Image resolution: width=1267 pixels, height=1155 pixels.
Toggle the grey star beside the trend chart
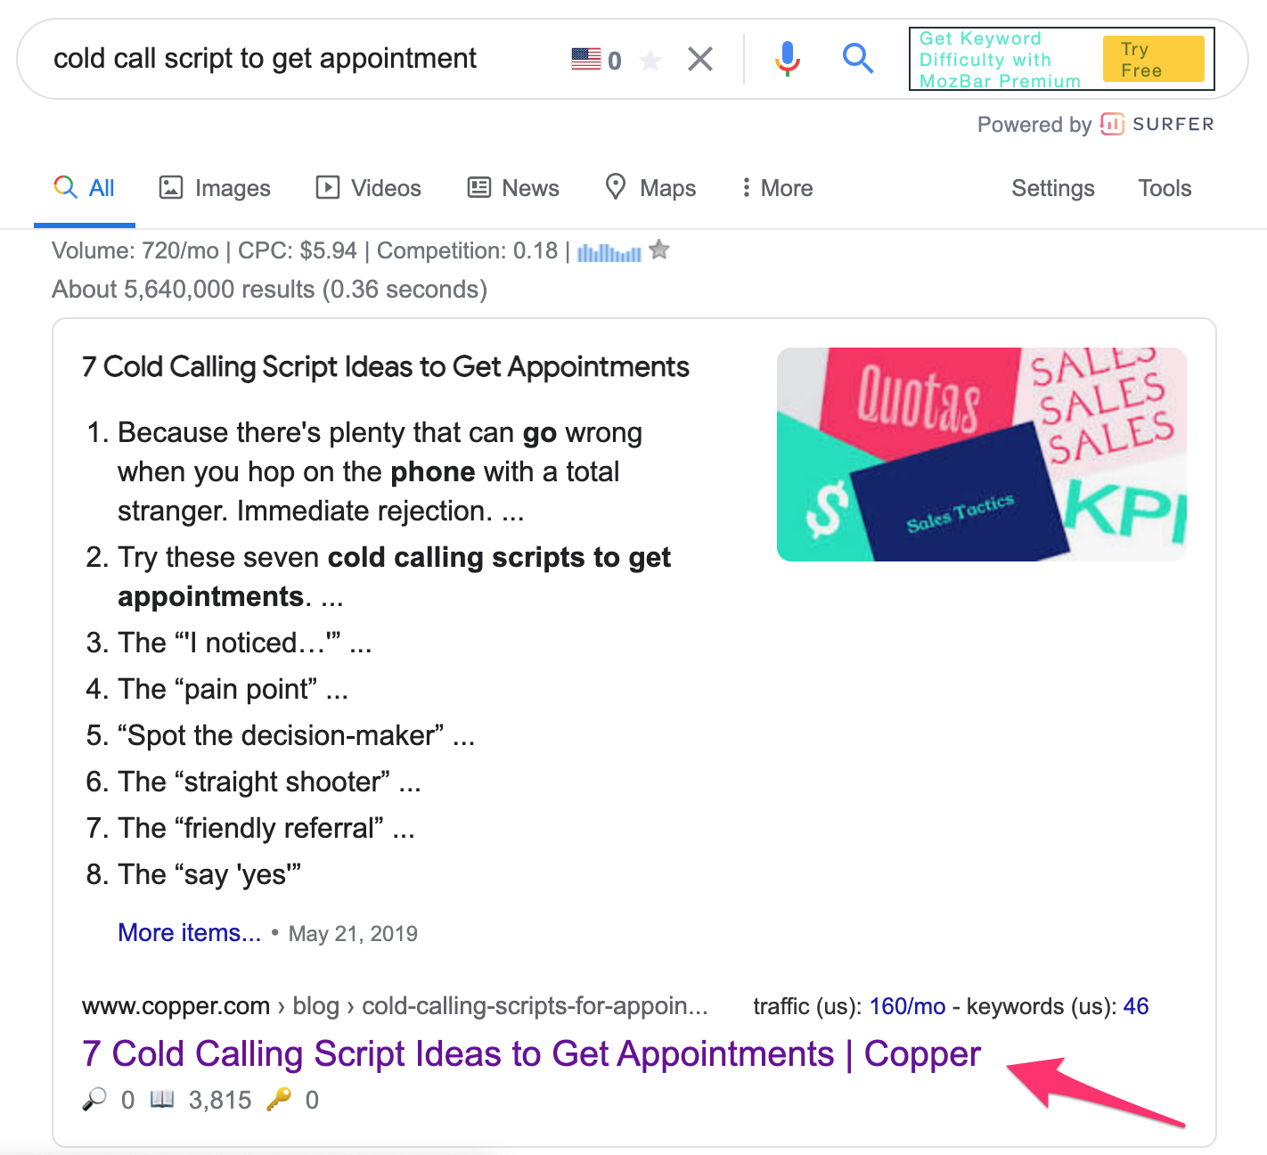pyautogui.click(x=659, y=250)
